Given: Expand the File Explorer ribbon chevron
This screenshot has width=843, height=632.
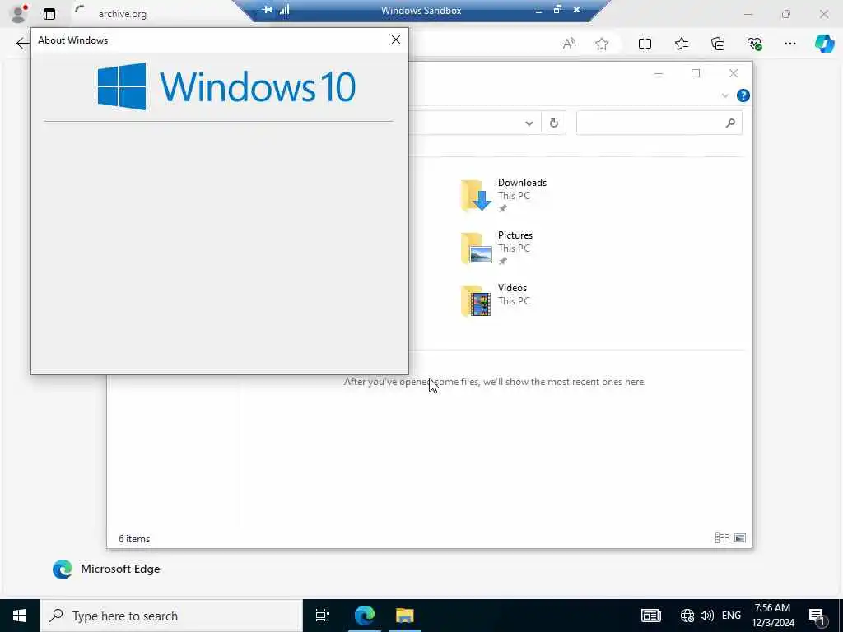Looking at the screenshot, I should tap(724, 95).
